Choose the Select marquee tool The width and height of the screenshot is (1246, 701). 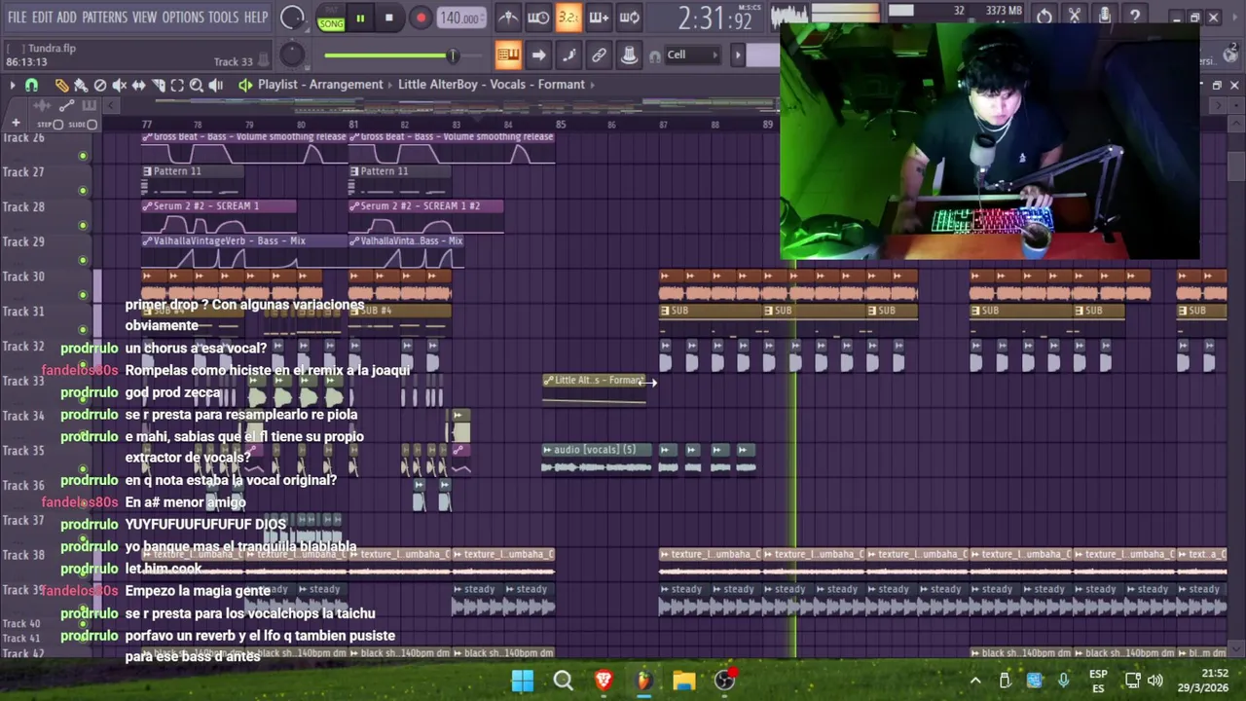[x=177, y=85]
